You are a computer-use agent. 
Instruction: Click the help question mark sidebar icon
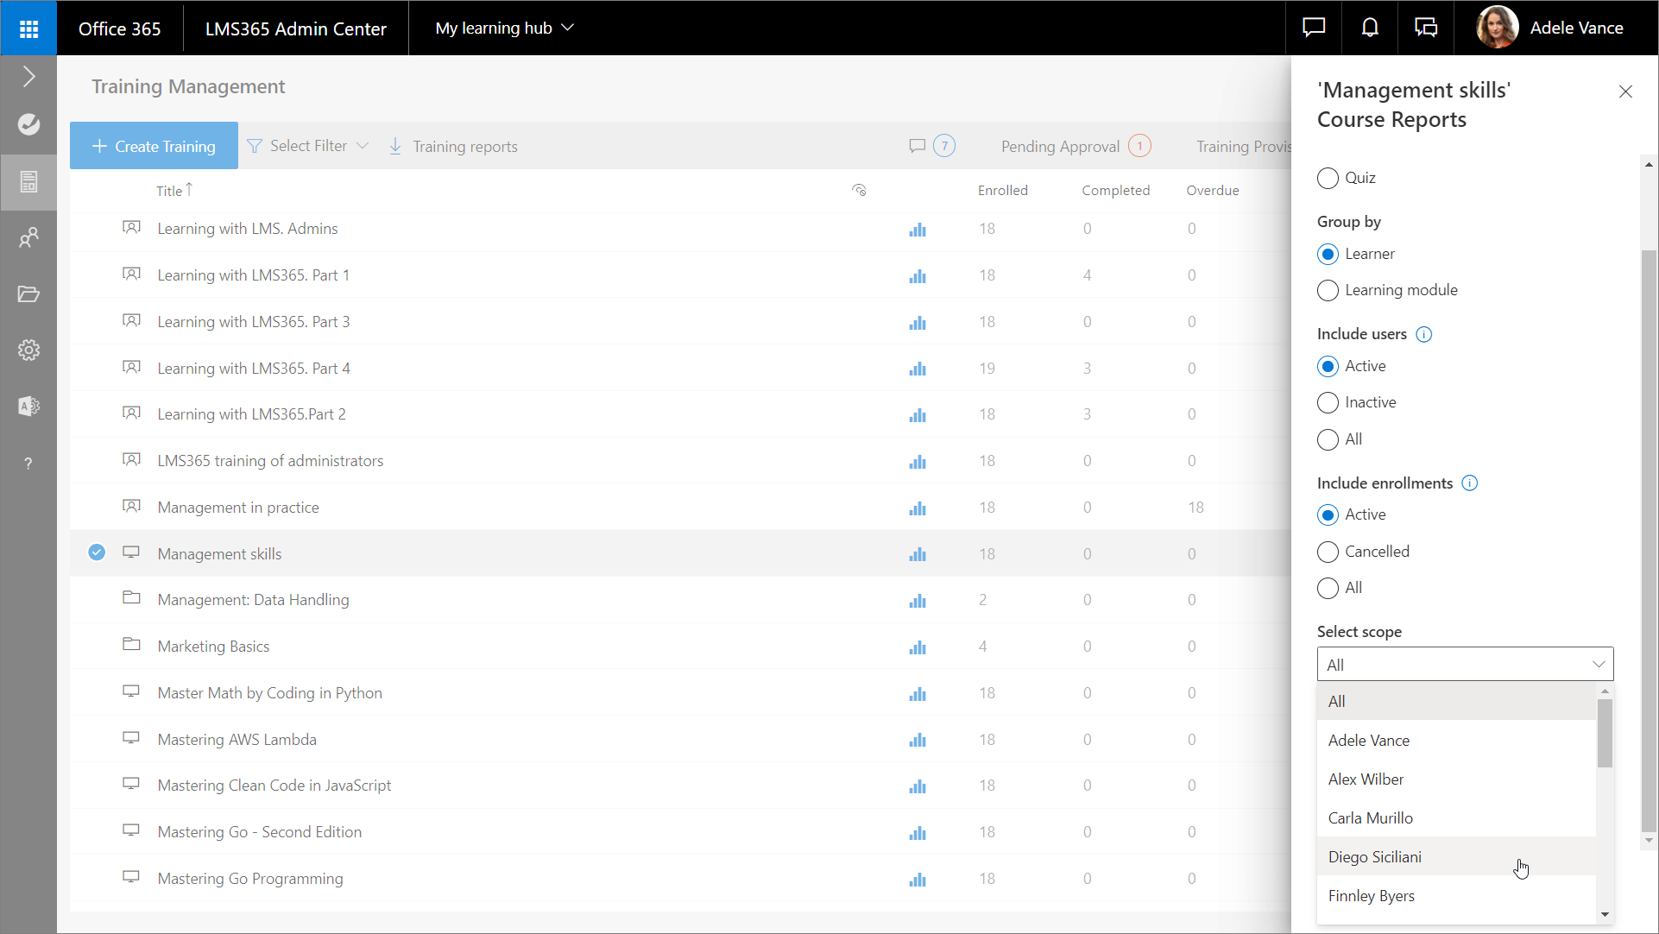point(28,464)
